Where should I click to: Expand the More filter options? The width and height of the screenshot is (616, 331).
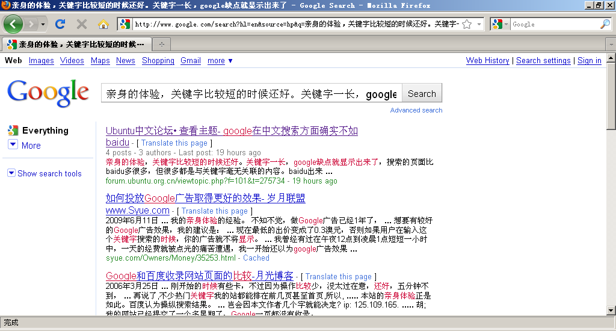[31, 146]
